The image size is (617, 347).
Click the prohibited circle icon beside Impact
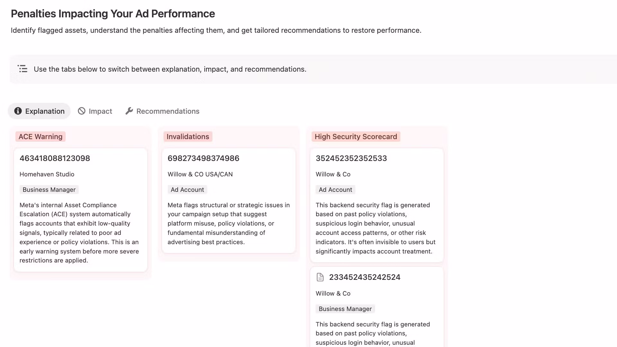(x=82, y=111)
